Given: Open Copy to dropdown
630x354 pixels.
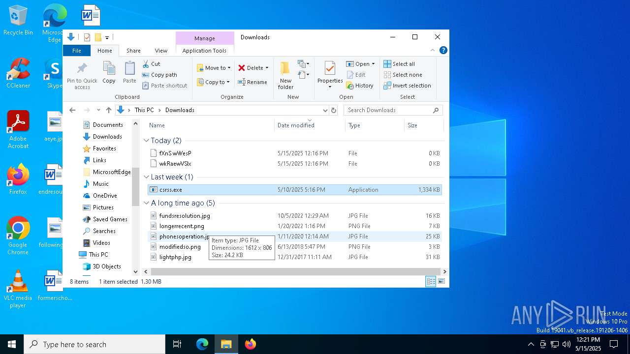Looking at the screenshot, I should click(x=214, y=82).
